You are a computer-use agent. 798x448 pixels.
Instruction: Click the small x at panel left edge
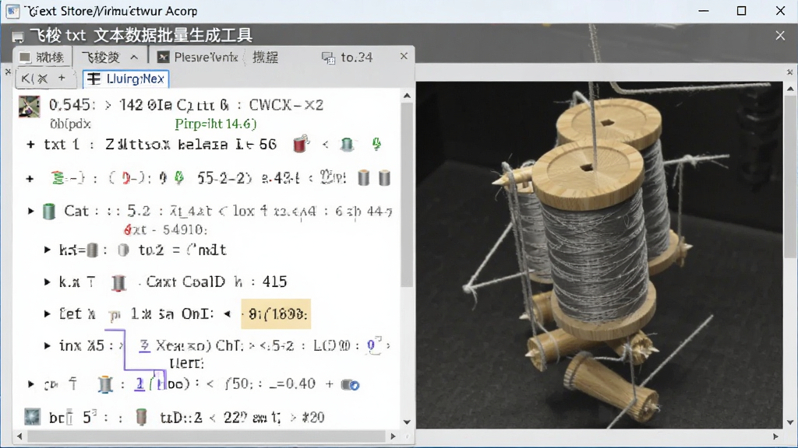click(x=8, y=72)
